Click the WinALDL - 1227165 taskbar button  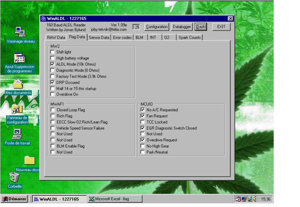pos(59,199)
